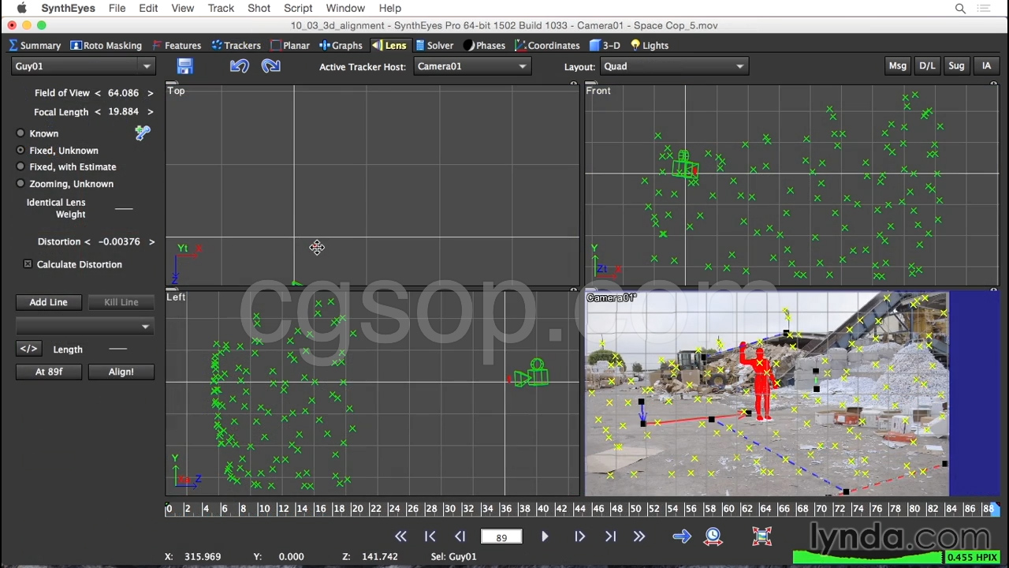Screen dimensions: 1009x568
Task: Click the undo arrow icon
Action: (x=240, y=66)
